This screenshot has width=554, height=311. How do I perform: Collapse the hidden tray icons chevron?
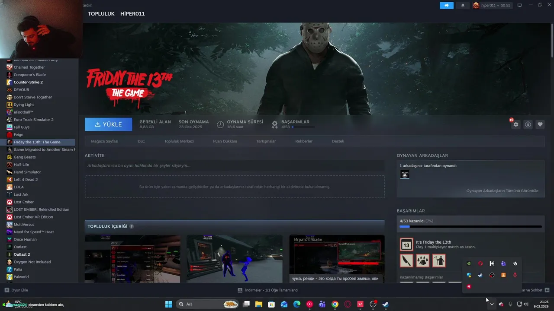pyautogui.click(x=492, y=305)
